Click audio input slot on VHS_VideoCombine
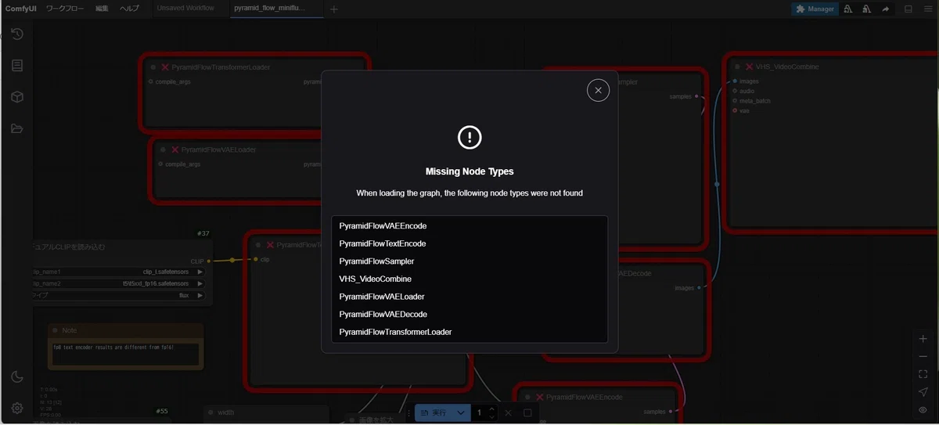Viewport: 939px width, 425px height. [x=736, y=91]
